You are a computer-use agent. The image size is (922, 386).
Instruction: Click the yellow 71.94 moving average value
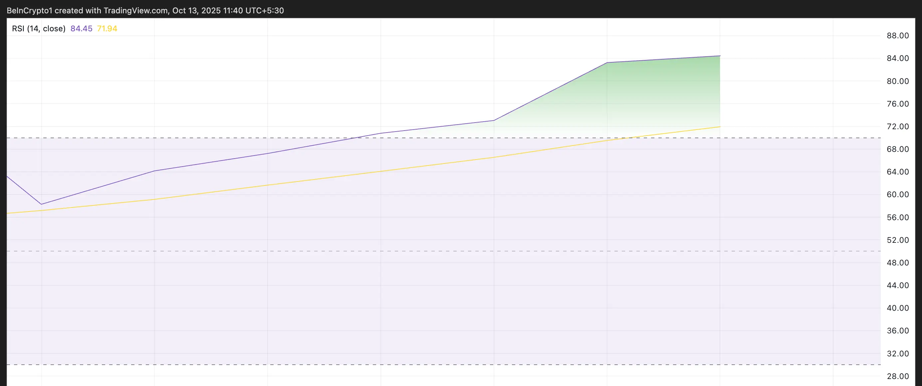(107, 29)
